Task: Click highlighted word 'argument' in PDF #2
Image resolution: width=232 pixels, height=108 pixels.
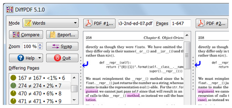Action: [x=206, y=91]
